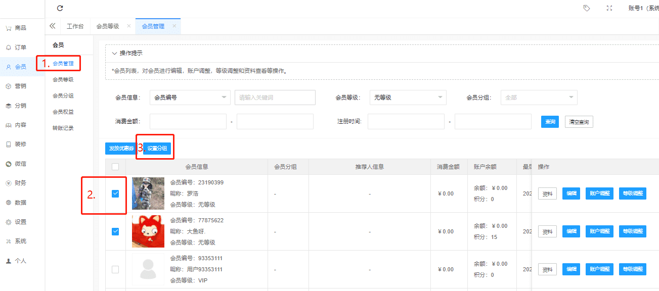Image resolution: width=659 pixels, height=291 pixels.
Task: Open 商品 in the left sidebar
Action: [x=20, y=28]
